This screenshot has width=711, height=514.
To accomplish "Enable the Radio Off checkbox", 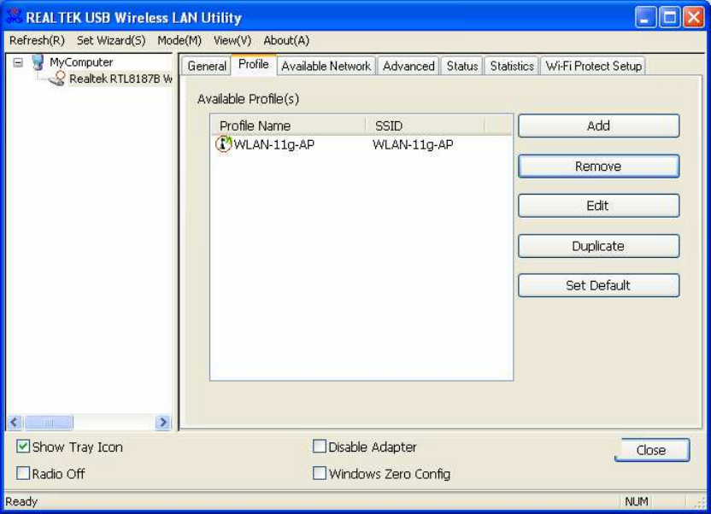I will coord(23,473).
